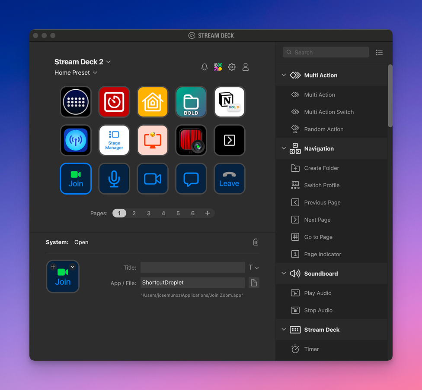Add a new page with the plus button
Screen dimensions: 422x390
click(x=207, y=213)
